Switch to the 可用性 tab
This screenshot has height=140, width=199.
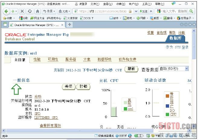pyautogui.click(x=53, y=59)
